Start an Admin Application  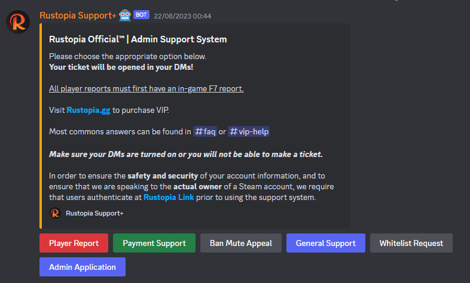tap(83, 267)
